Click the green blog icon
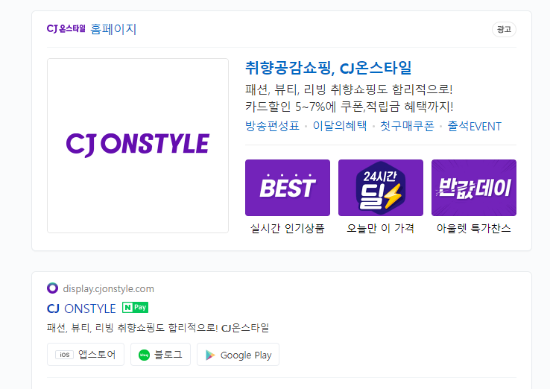 pos(144,355)
